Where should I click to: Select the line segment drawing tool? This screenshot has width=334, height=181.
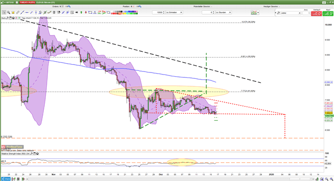[31, 12]
